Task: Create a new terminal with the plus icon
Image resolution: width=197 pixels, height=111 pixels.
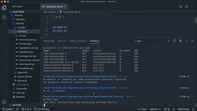Action: (x=169, y=41)
